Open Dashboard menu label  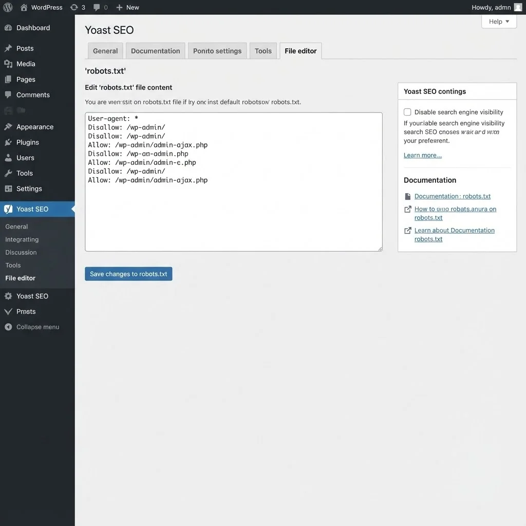pyautogui.click(x=33, y=28)
